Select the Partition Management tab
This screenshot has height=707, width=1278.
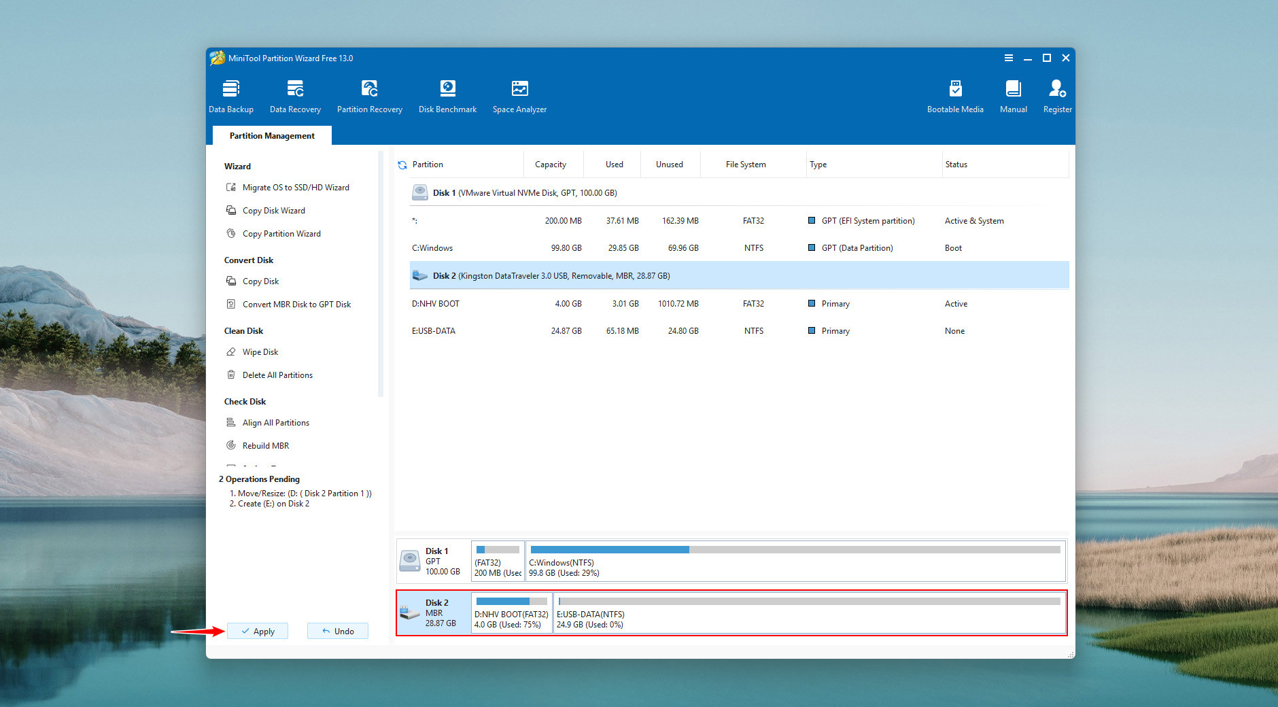[272, 136]
